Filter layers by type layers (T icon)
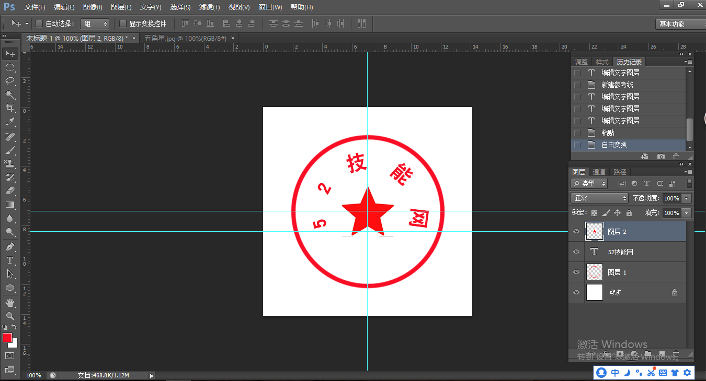 (x=647, y=184)
